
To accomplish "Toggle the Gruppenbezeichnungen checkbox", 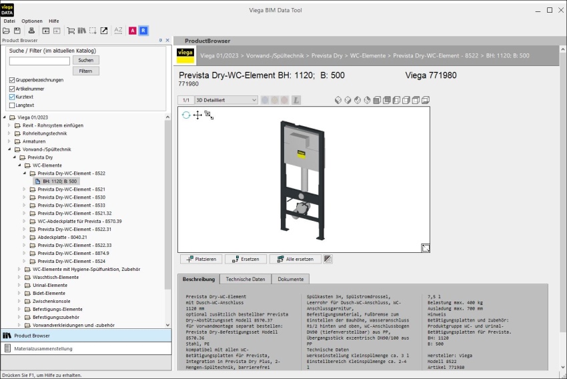I will pyautogui.click(x=12, y=80).
